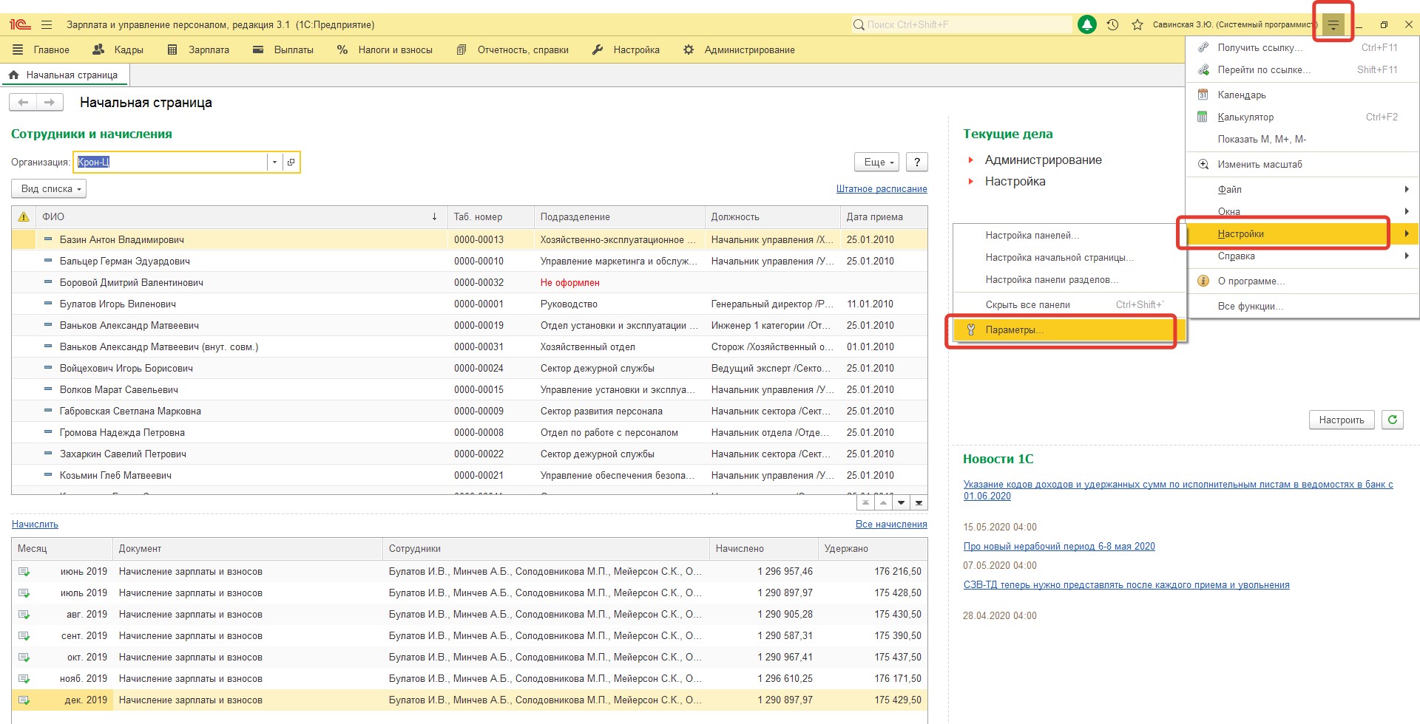Select Скрыть все панели menu item

tap(1069, 304)
